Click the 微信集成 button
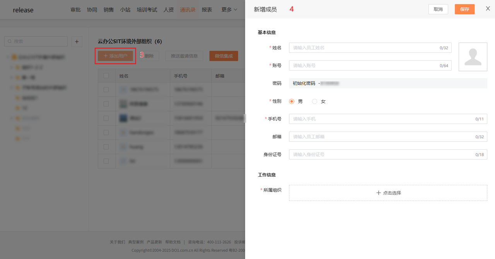 click(224, 56)
